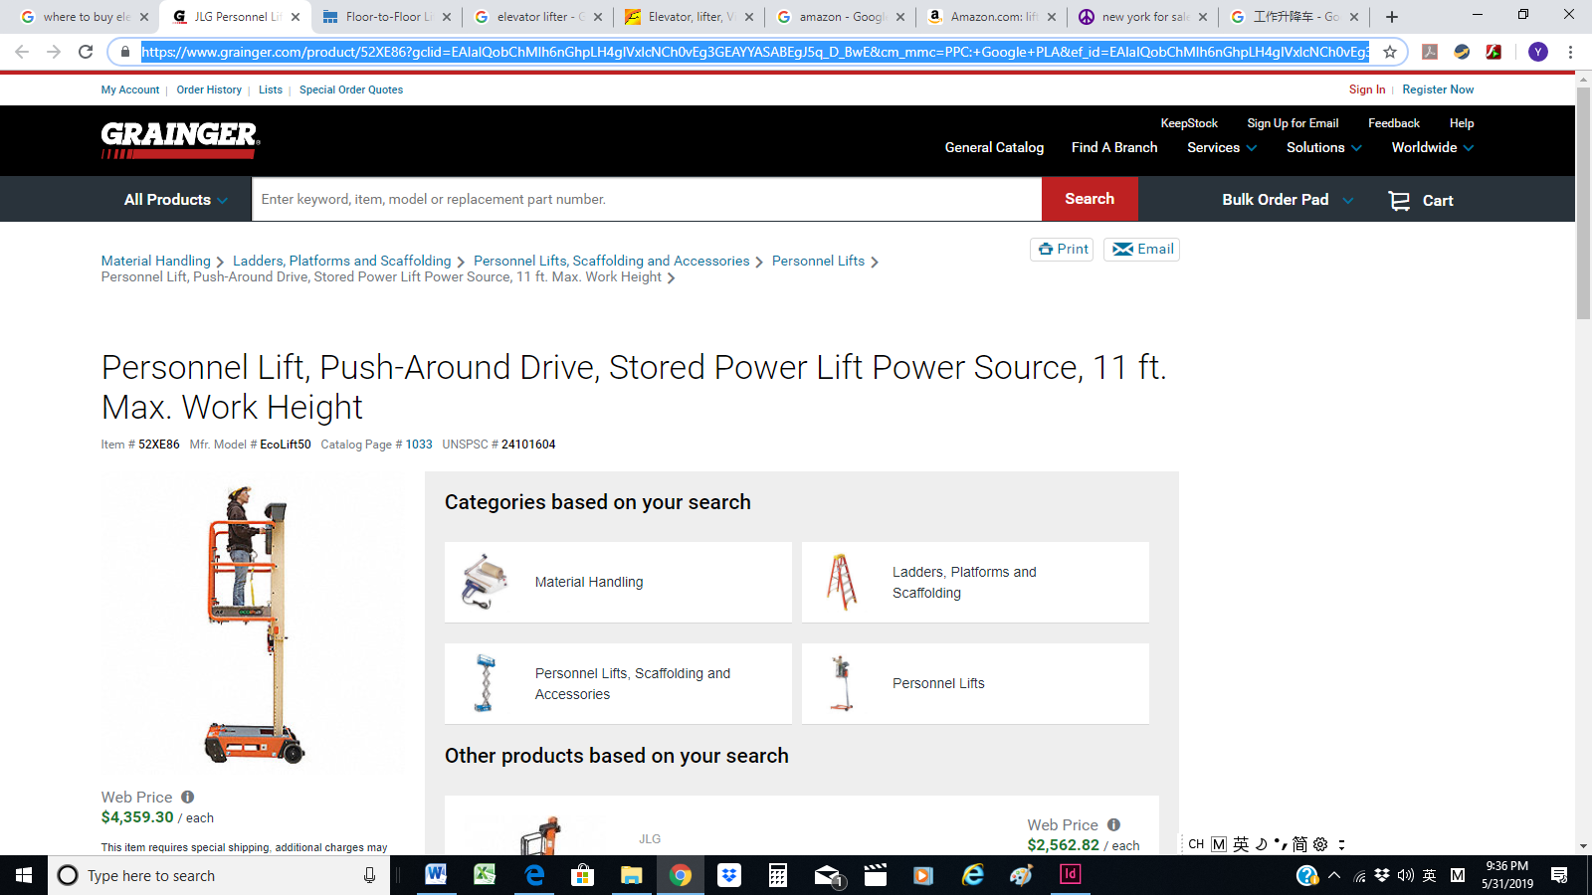Expand Bulk Order Pad dropdown
This screenshot has width=1592, height=895.
click(1288, 200)
